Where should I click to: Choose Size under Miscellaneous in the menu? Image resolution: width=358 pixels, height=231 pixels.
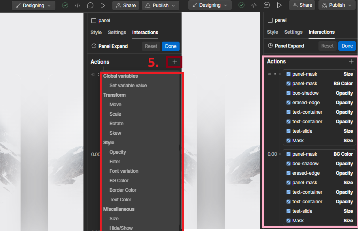[114, 219]
